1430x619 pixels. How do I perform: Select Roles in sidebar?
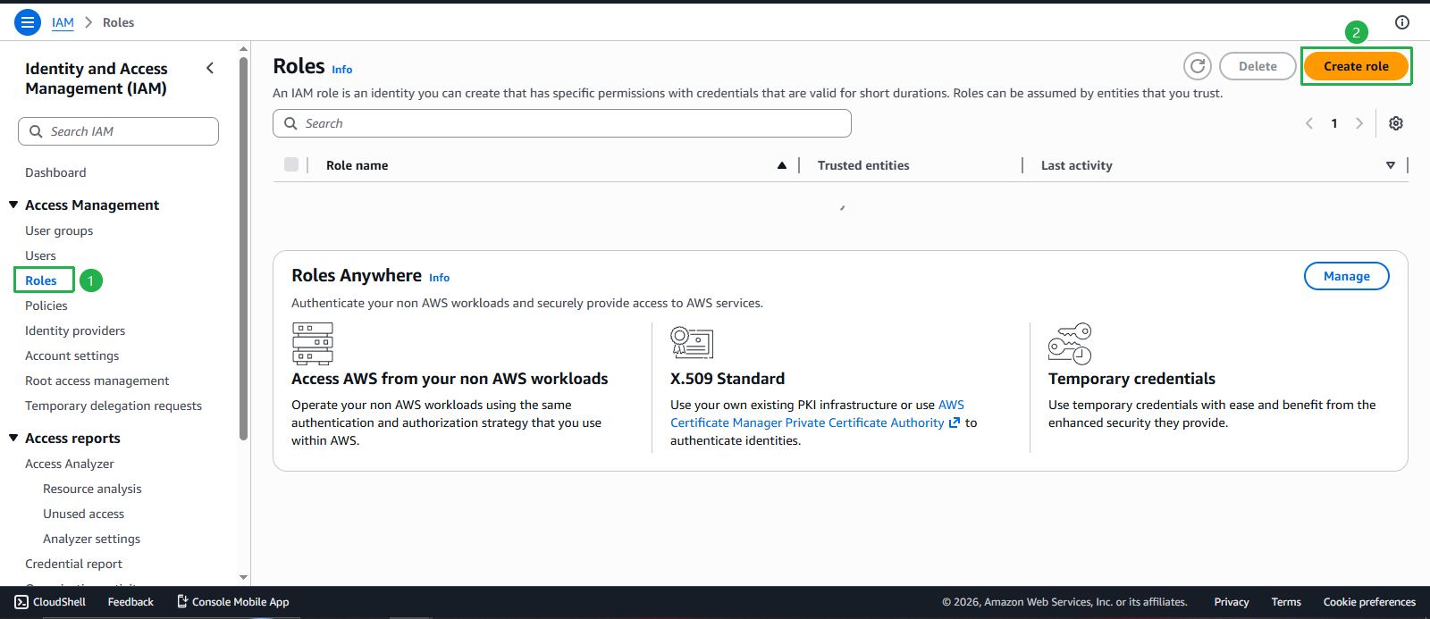pos(41,280)
